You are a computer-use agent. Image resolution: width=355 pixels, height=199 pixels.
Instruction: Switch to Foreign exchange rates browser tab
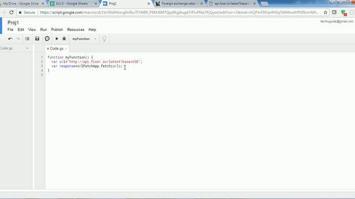[x=178, y=4]
